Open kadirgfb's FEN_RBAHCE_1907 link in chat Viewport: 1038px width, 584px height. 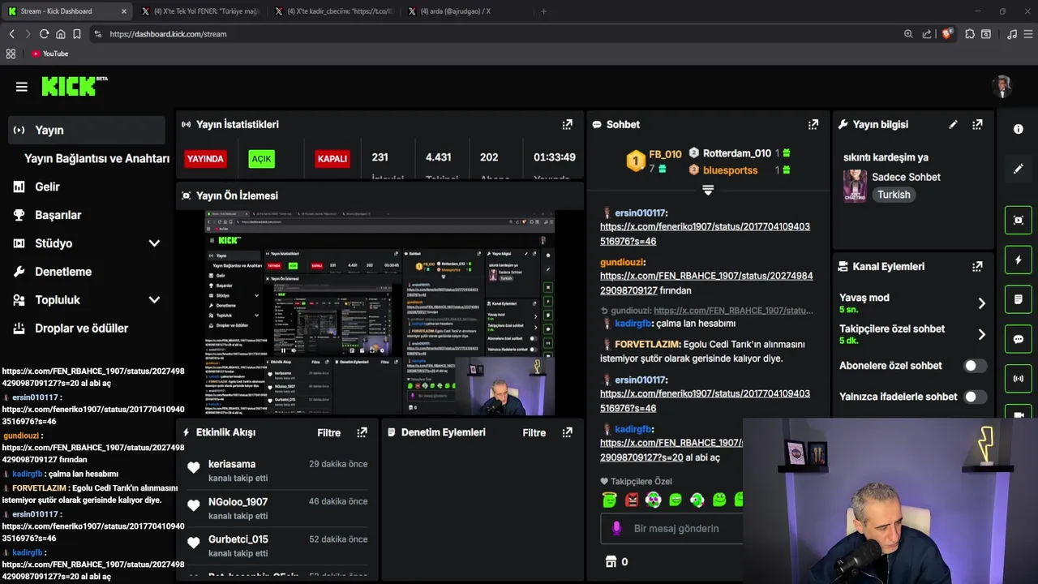(671, 450)
